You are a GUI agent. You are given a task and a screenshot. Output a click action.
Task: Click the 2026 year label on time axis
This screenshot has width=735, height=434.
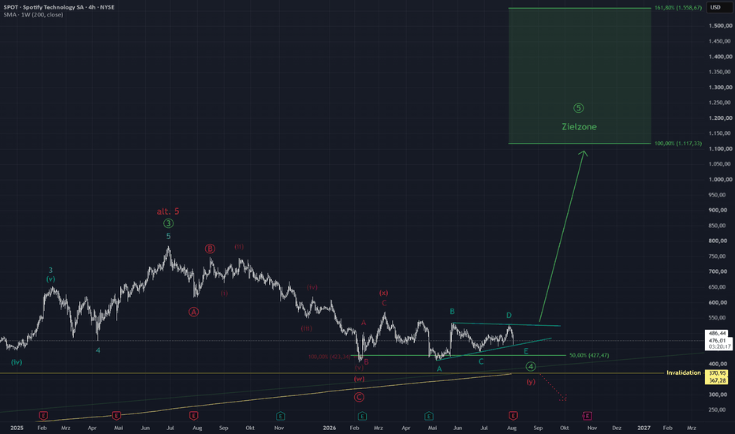point(330,428)
